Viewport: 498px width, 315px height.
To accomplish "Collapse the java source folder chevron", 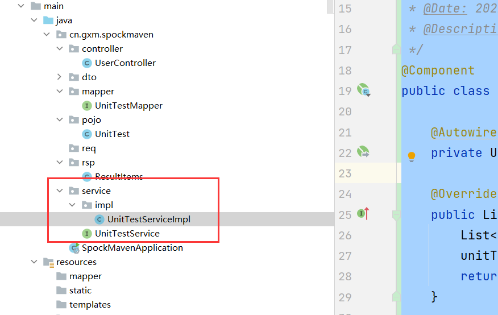I will point(34,20).
